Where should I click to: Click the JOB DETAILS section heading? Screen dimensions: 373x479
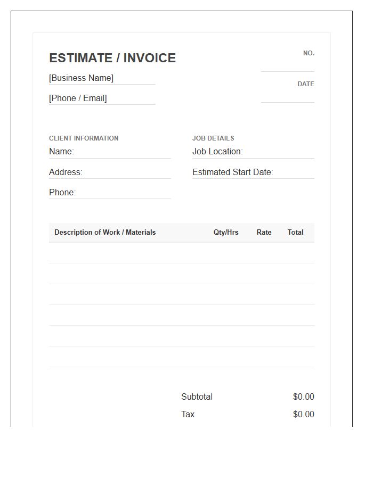[x=213, y=138]
